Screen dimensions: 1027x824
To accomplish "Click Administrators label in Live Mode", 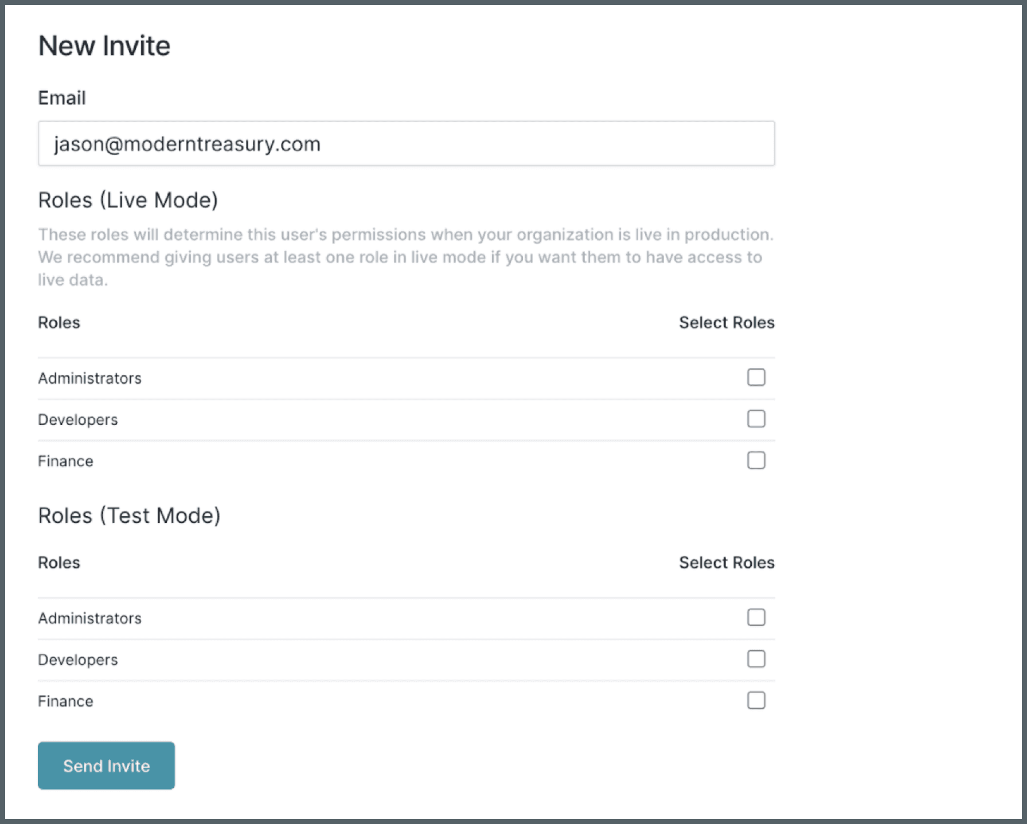I will [89, 378].
